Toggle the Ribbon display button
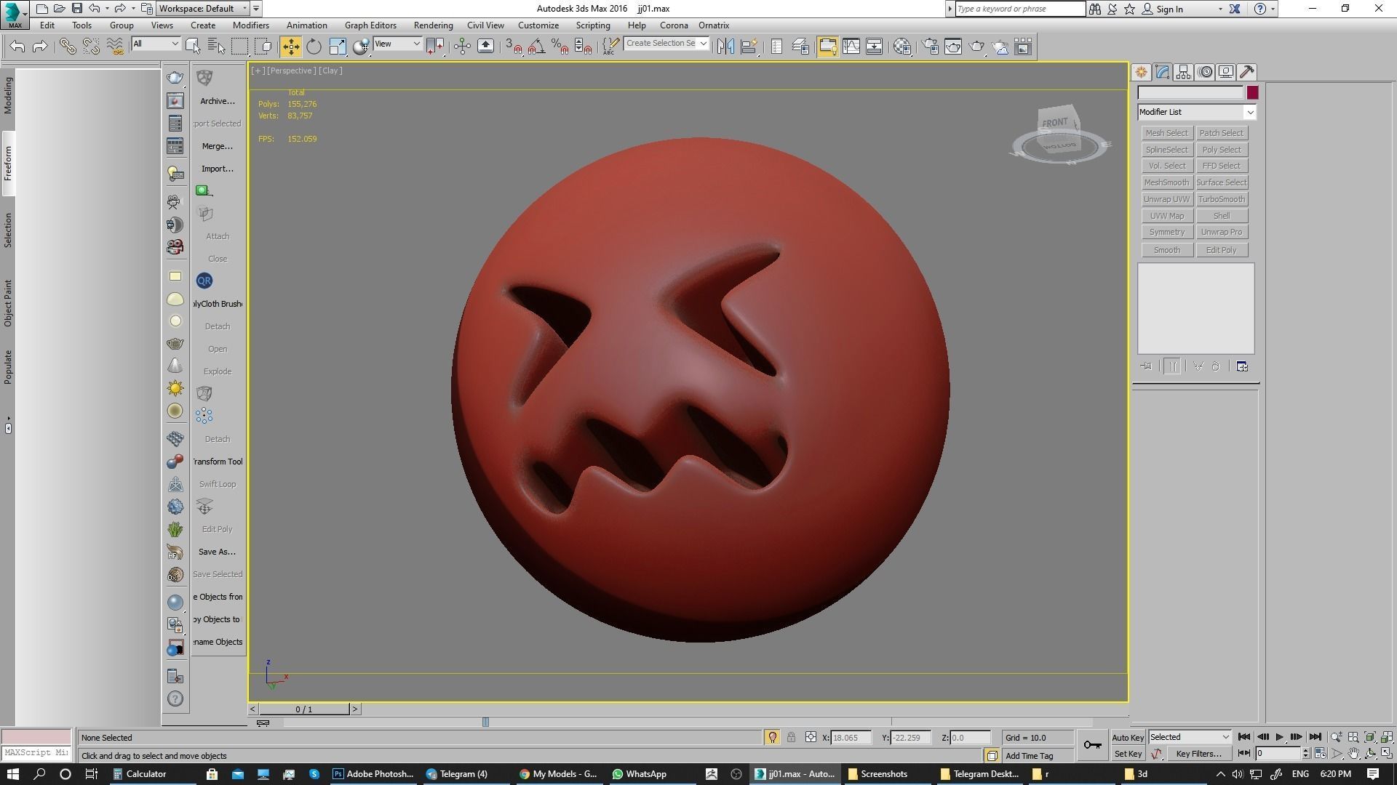 coord(827,47)
